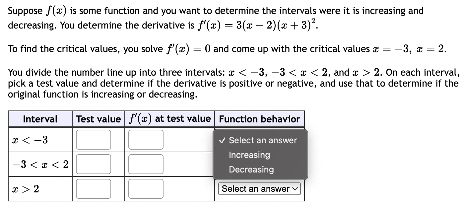
Task: Click the f'(x) field for x < -3
Action: coord(146,139)
